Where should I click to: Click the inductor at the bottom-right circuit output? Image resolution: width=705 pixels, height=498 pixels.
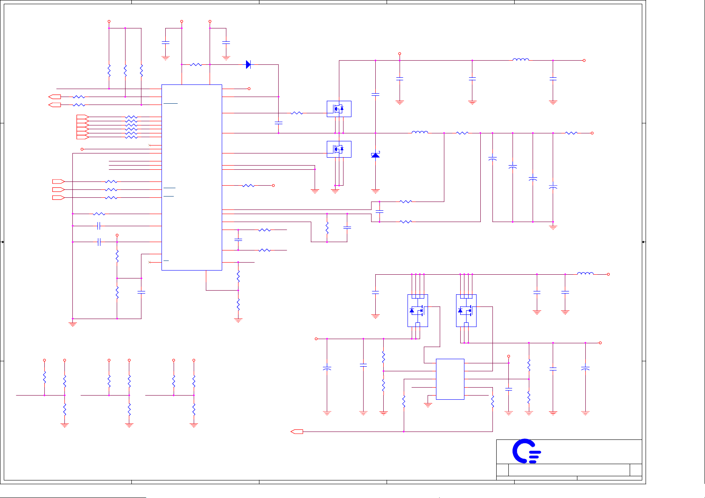(x=585, y=274)
